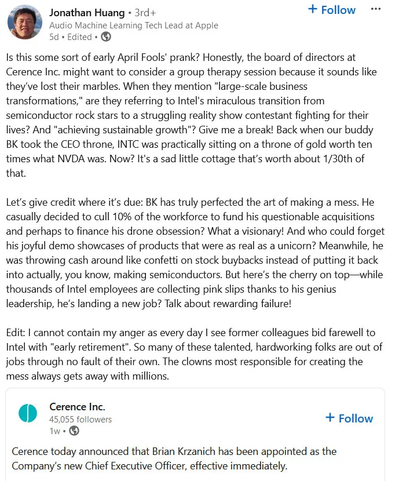This screenshot has width=395, height=481.
Task: Open the three-dot post options menu
Action: [x=376, y=9]
